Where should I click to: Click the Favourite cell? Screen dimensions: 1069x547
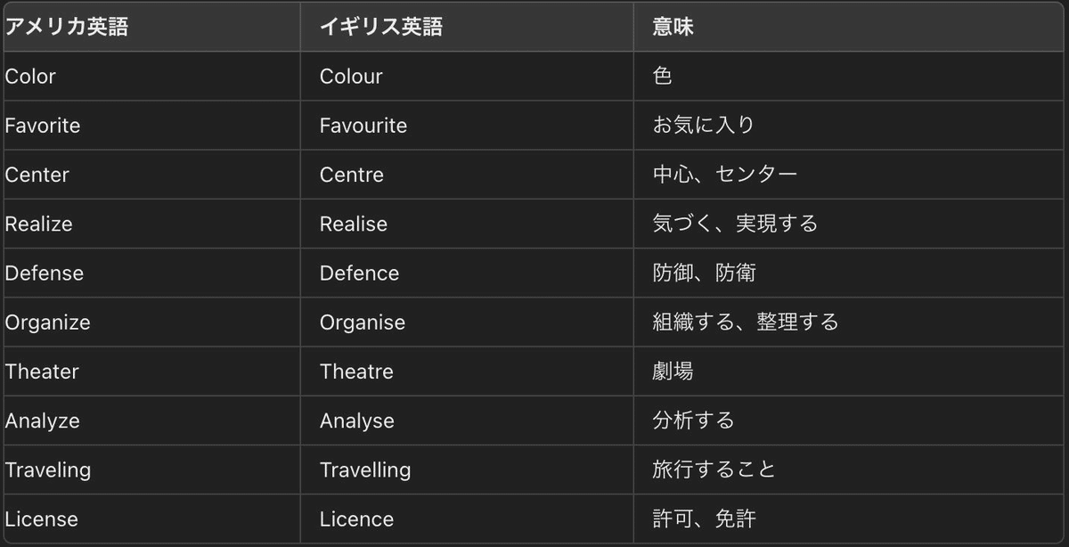point(363,126)
